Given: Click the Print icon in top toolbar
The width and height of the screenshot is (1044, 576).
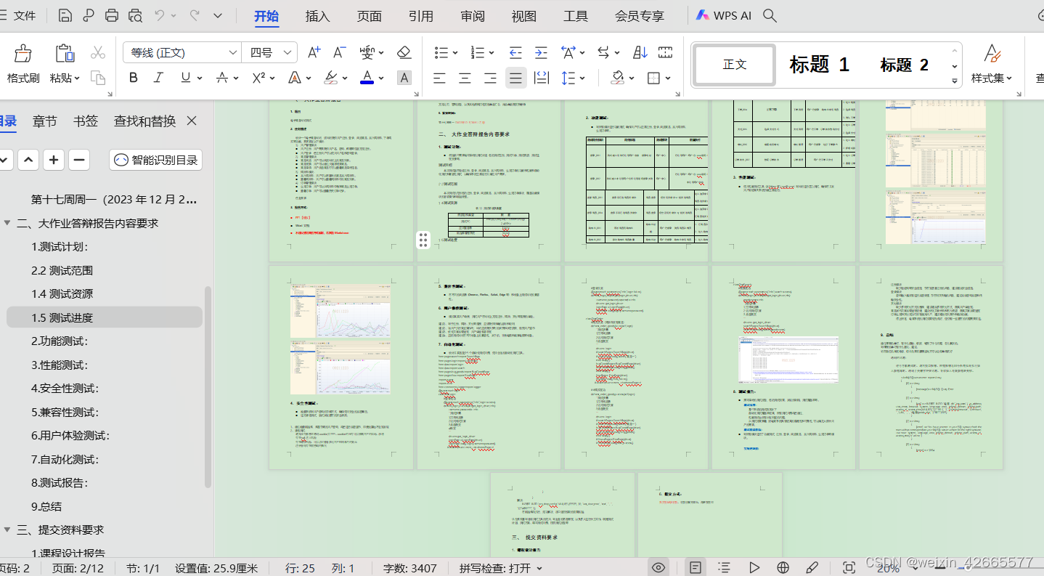Looking at the screenshot, I should pos(112,16).
